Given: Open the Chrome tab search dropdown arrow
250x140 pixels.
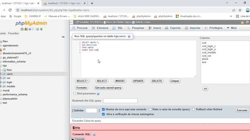Looking at the screenshot, I should pyautogui.click(x=227, y=3).
